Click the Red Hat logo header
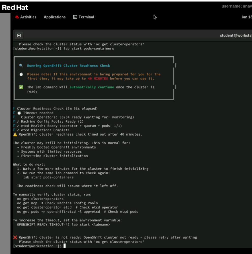252x254 pixels. click(x=15, y=7)
